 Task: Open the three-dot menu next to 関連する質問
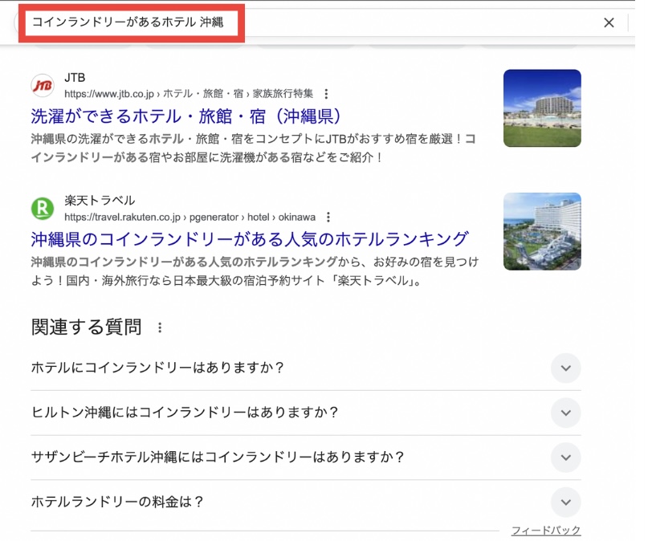(x=160, y=327)
